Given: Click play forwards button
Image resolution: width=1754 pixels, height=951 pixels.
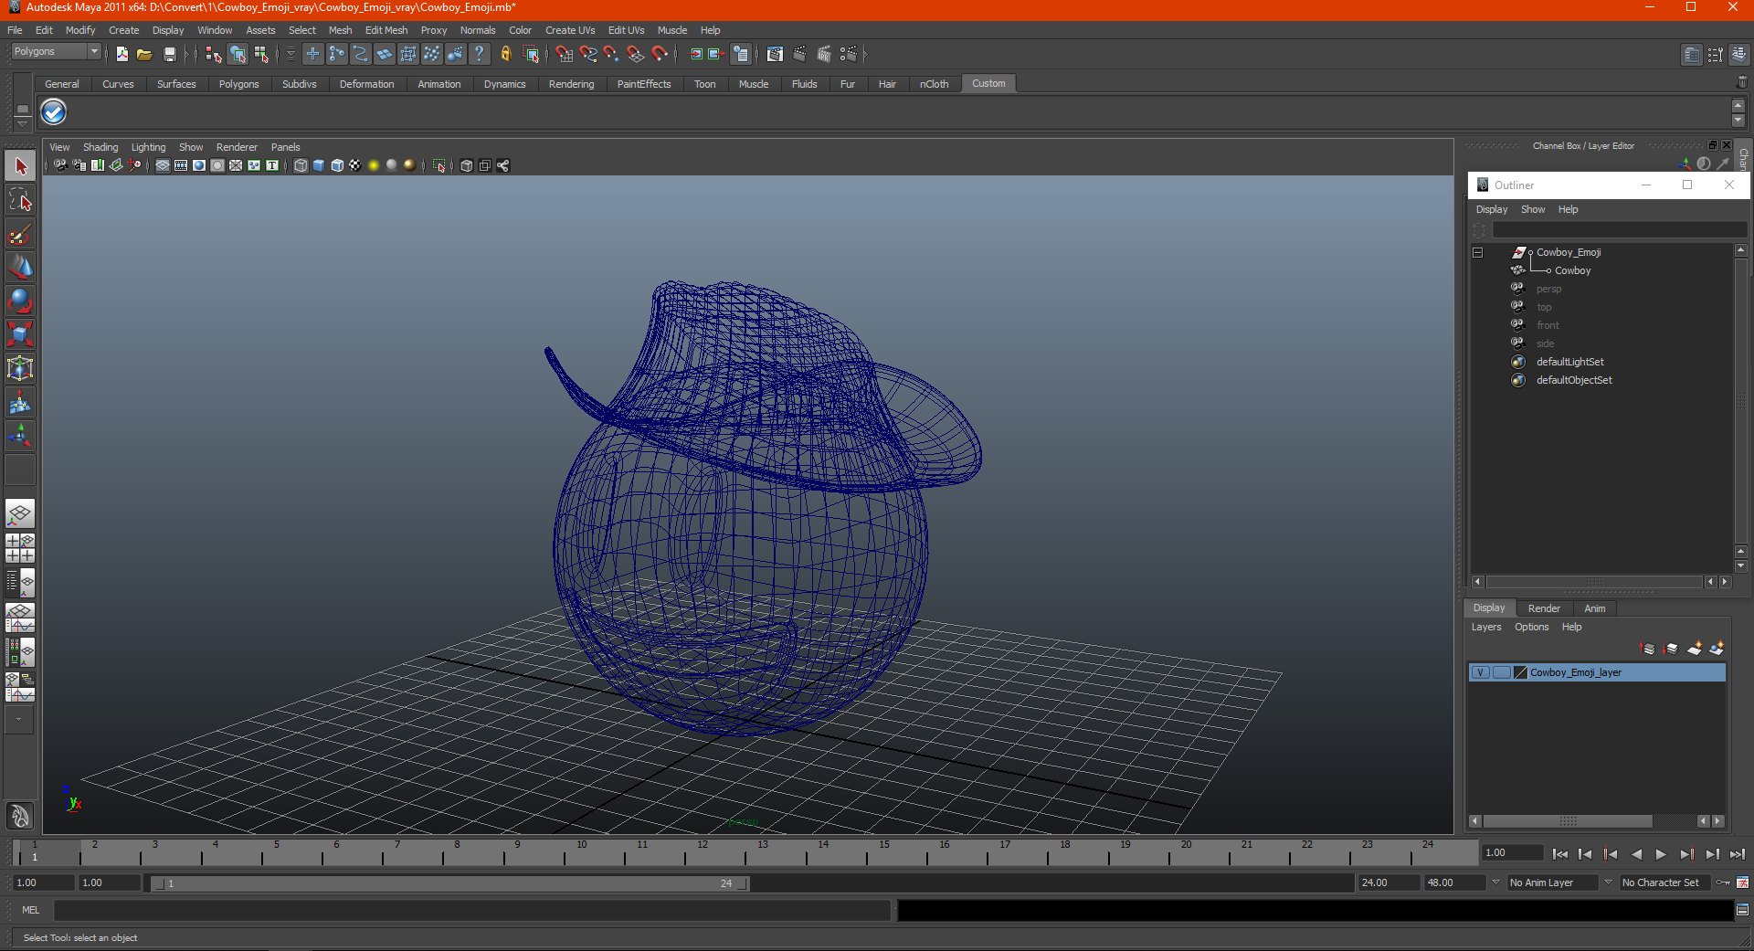Looking at the screenshot, I should (x=1661, y=854).
